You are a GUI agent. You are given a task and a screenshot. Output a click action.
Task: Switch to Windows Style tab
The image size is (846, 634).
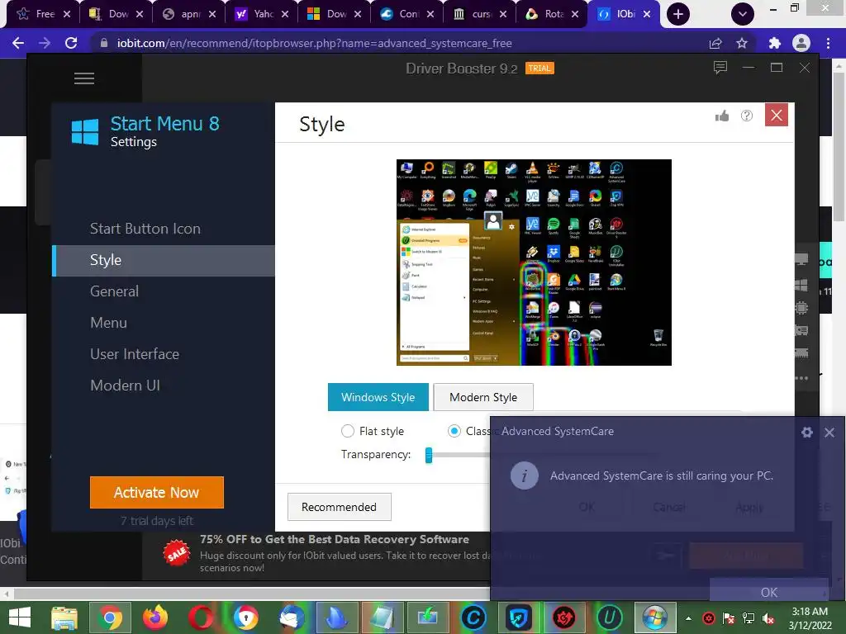tap(378, 397)
